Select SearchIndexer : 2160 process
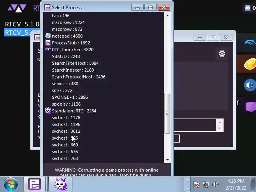 point(73,70)
